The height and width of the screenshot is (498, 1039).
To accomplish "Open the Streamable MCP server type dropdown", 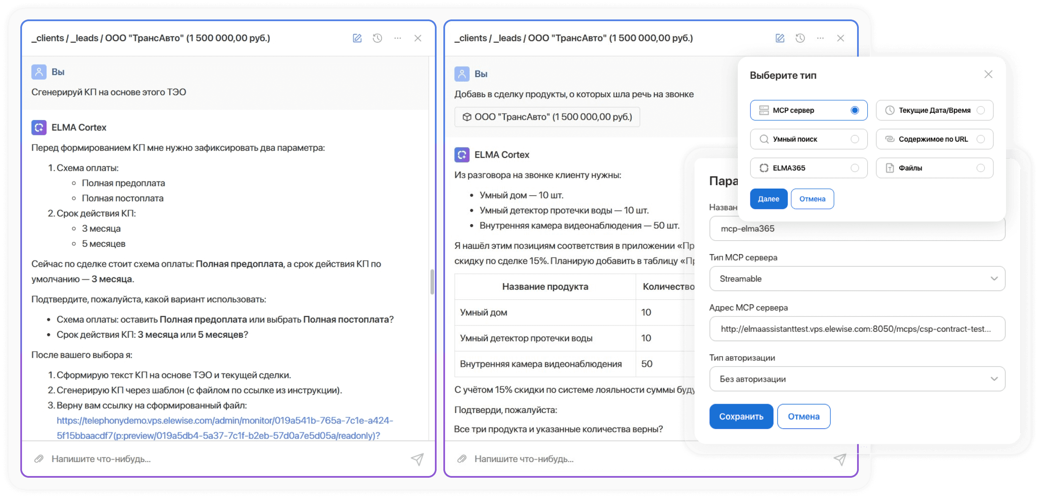I will click(x=994, y=279).
